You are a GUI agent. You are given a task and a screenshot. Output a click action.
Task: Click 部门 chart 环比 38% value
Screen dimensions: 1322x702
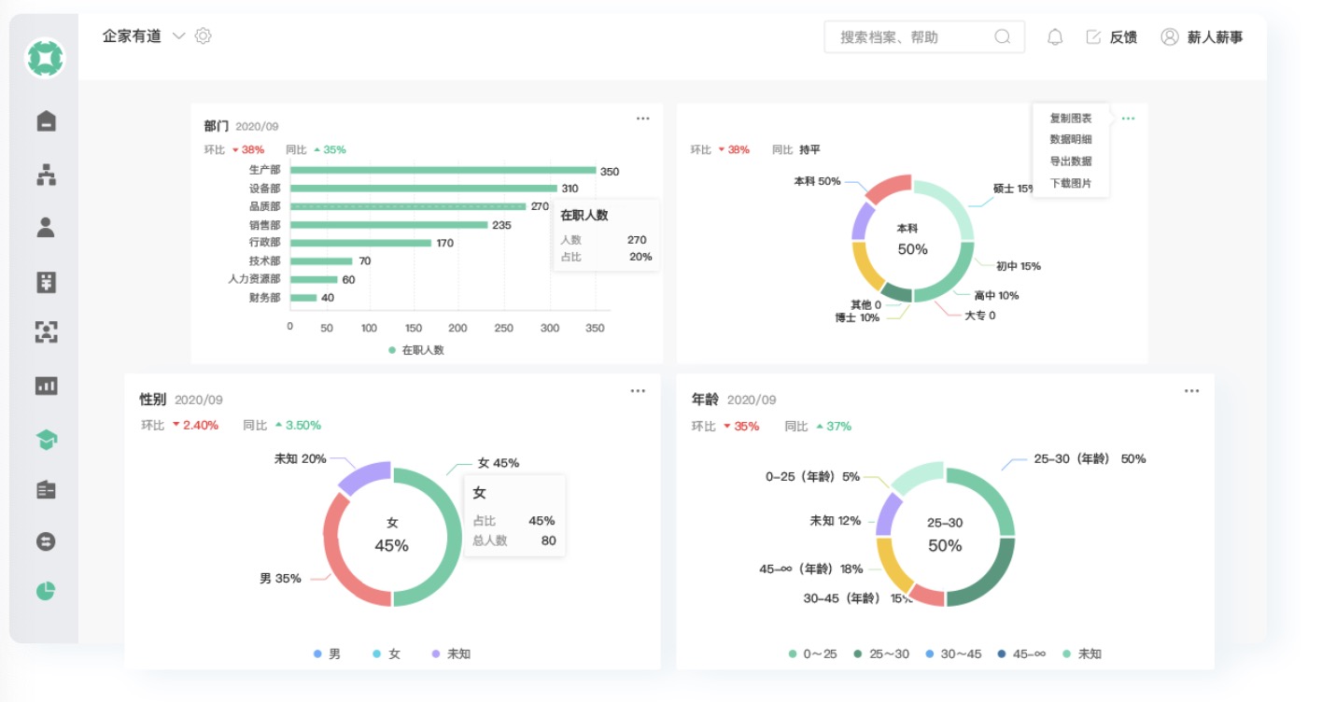253,149
